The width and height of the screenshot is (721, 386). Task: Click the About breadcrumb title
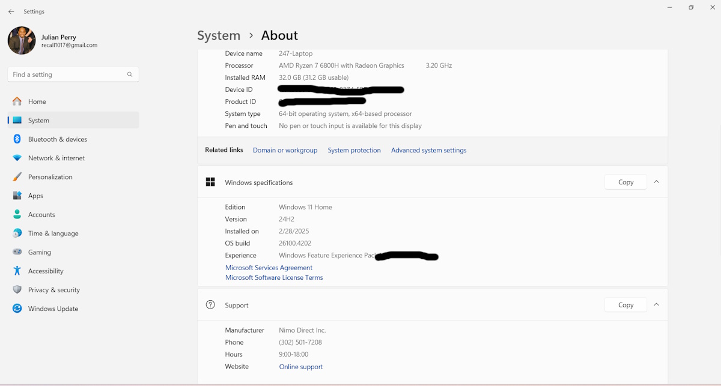(x=279, y=35)
